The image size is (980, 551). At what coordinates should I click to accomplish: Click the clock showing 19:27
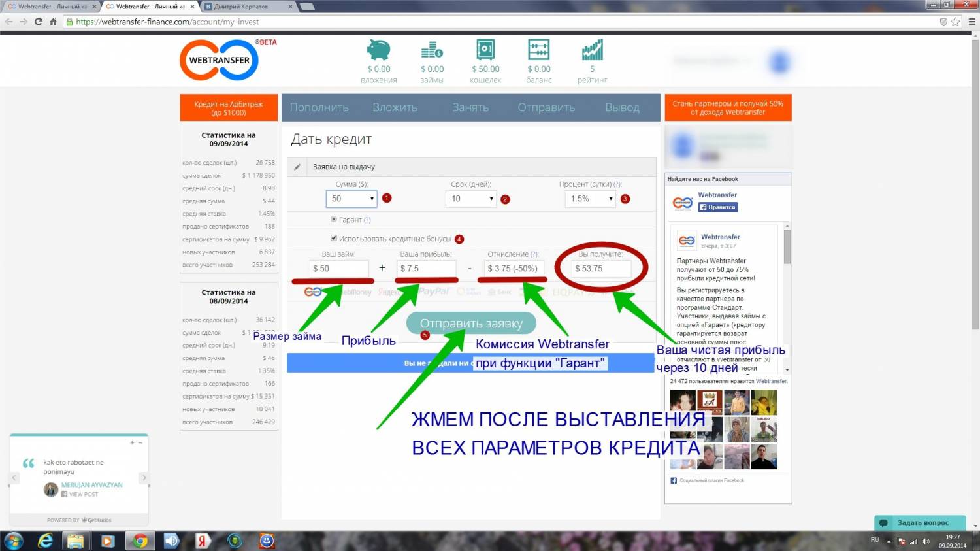click(953, 537)
